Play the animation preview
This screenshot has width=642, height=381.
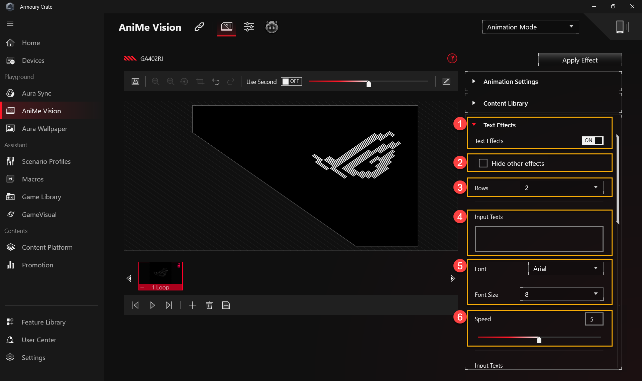[x=152, y=305]
